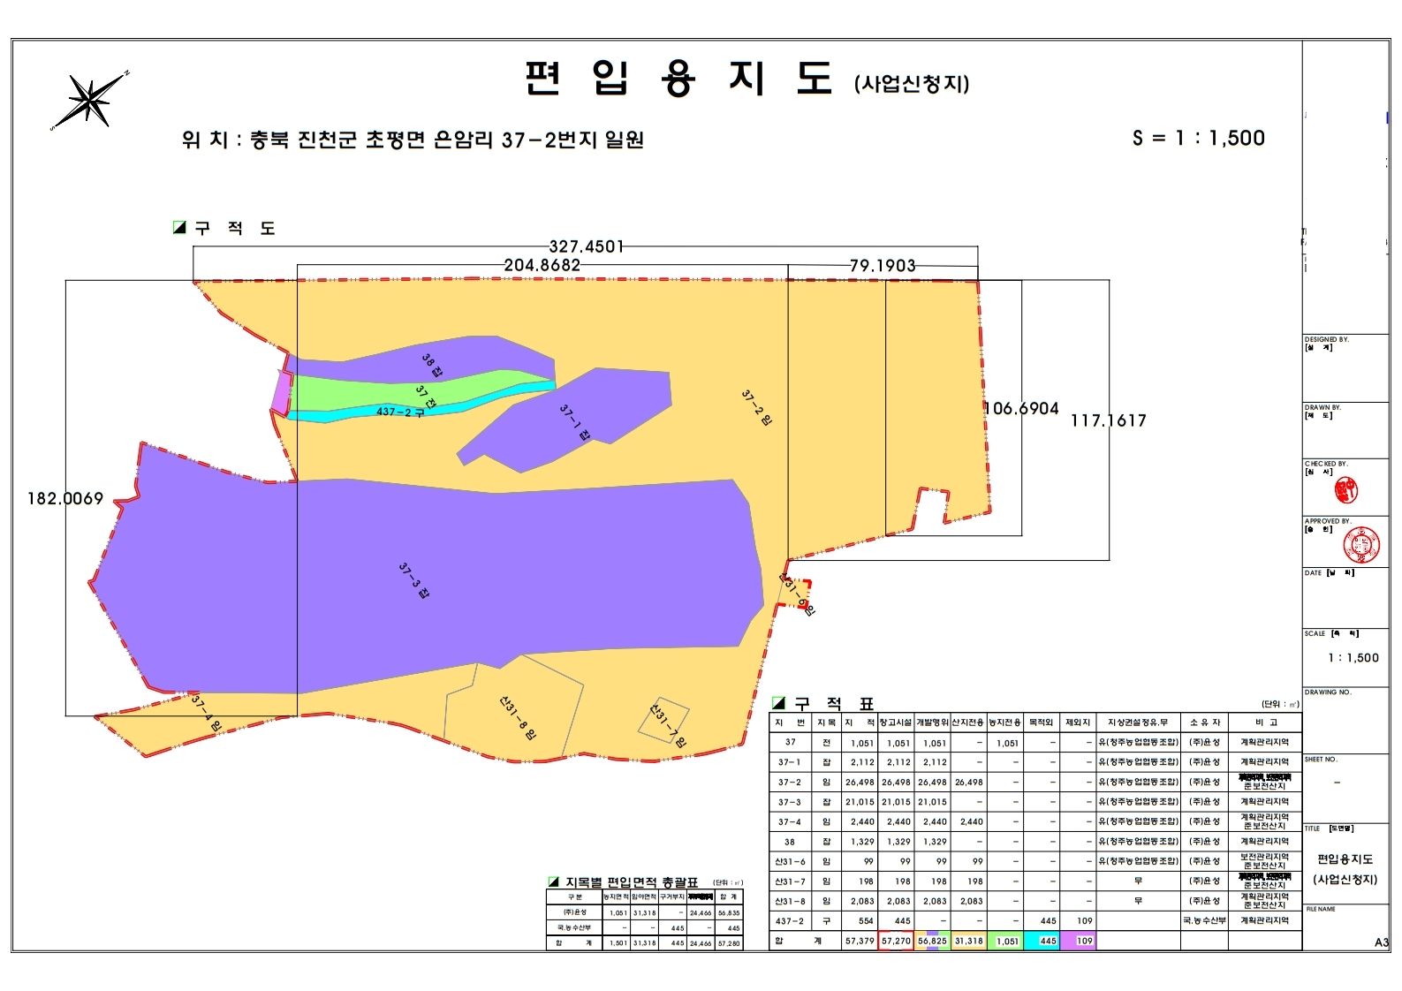
Task: Select the dimension value 327.4501
Action: click(587, 246)
